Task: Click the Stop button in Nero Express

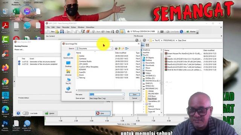Action: click(x=103, y=113)
